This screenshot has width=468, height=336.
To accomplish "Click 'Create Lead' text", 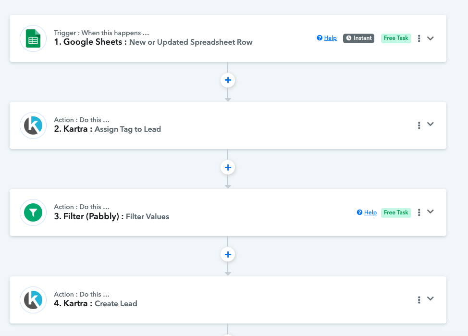I will 116,304.
